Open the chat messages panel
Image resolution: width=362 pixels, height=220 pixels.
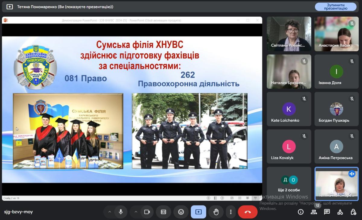[x=327, y=212]
